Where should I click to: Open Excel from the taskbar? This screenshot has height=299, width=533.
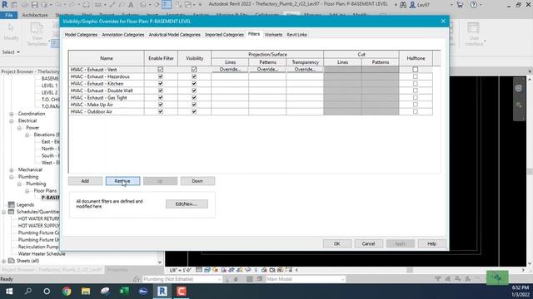tap(124, 292)
